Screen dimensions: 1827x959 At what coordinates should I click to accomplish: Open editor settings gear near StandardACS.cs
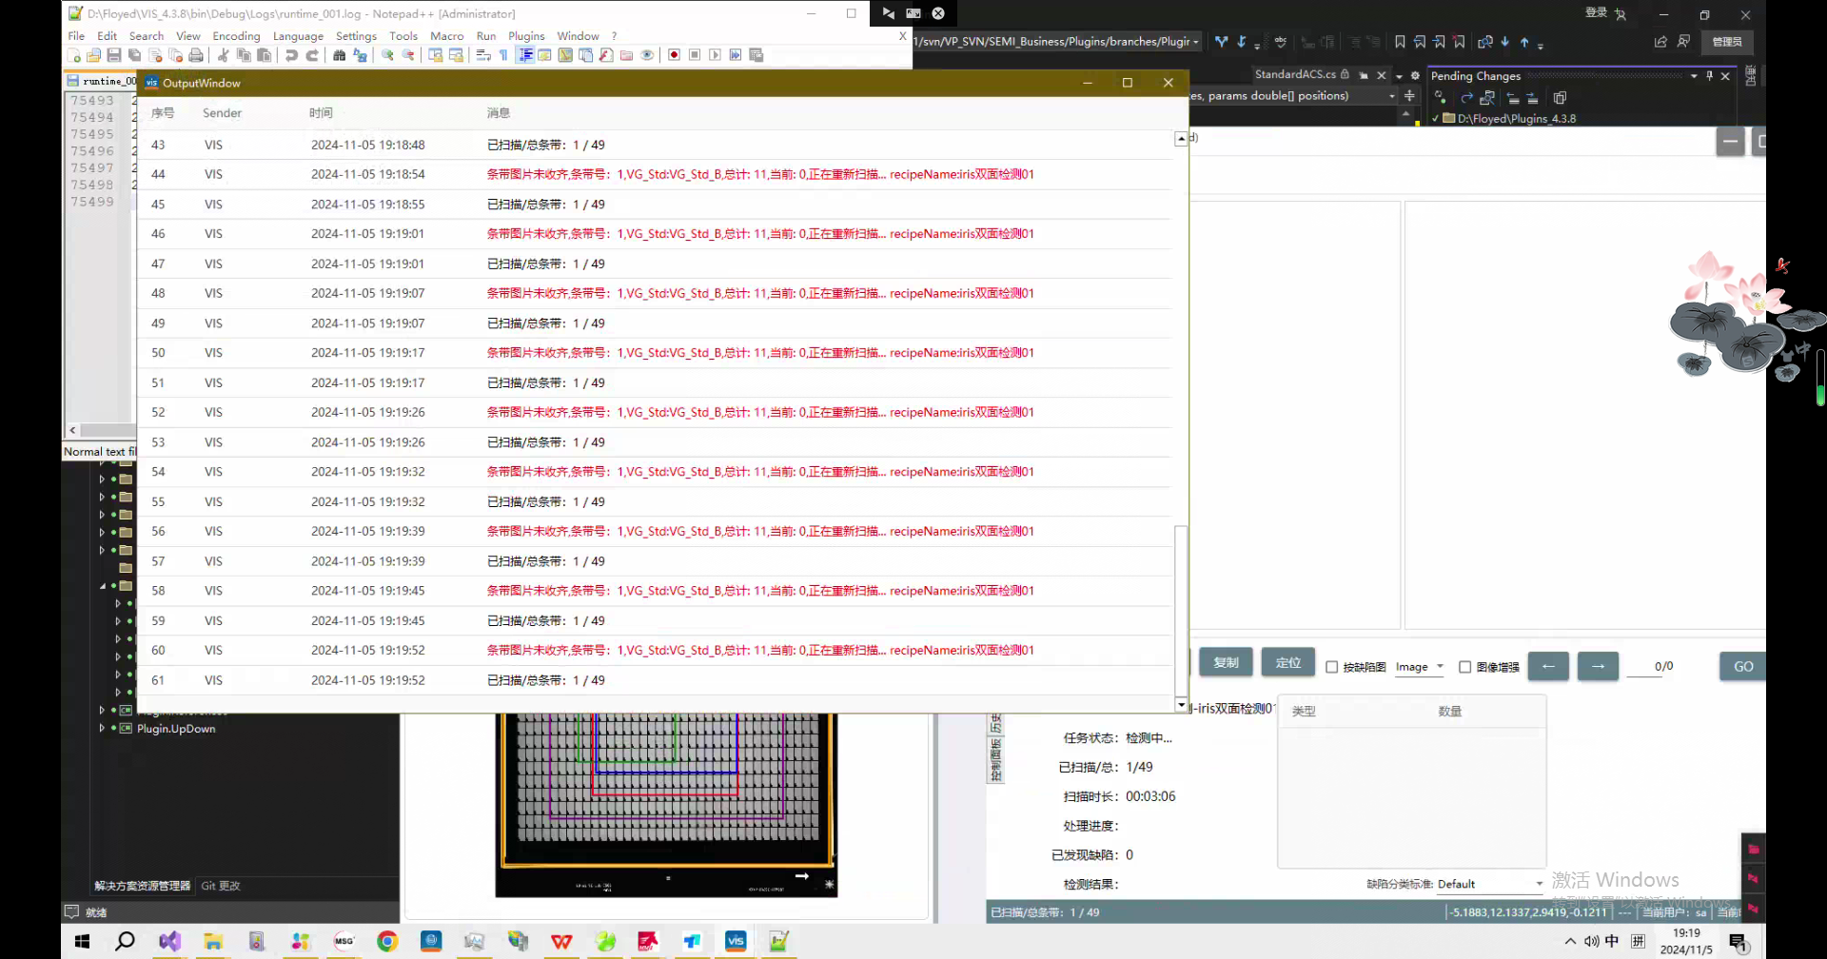[x=1415, y=75]
